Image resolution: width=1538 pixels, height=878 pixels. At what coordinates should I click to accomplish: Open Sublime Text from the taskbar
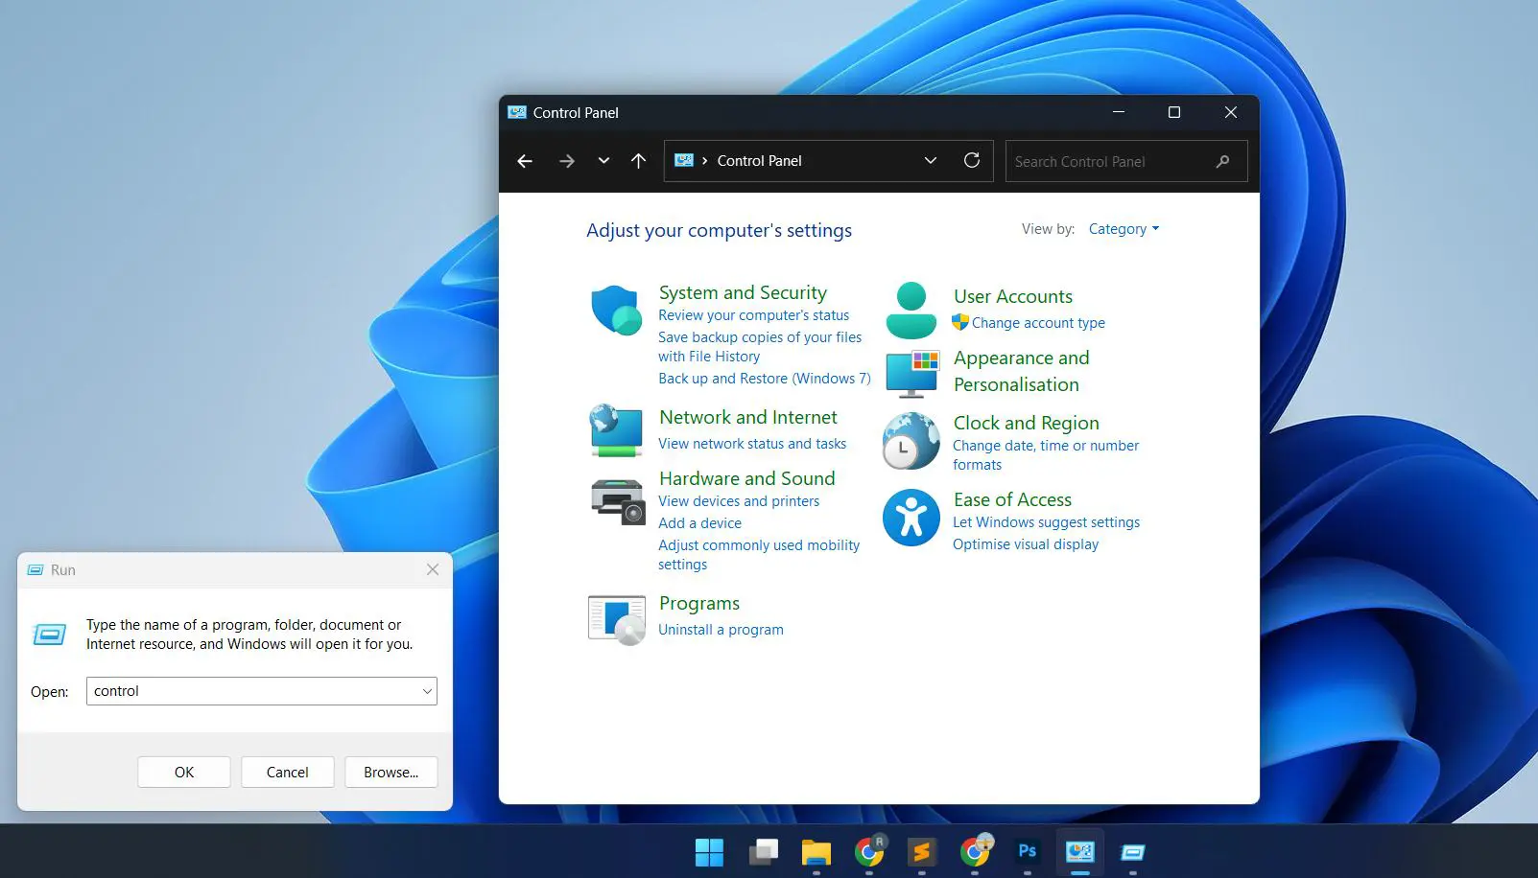tap(922, 851)
